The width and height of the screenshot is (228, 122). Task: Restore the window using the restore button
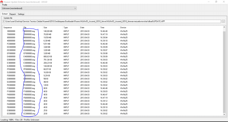click(216, 2)
